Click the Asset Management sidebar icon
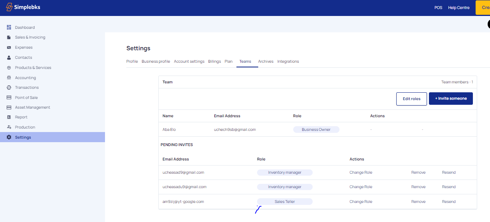 coord(9,107)
